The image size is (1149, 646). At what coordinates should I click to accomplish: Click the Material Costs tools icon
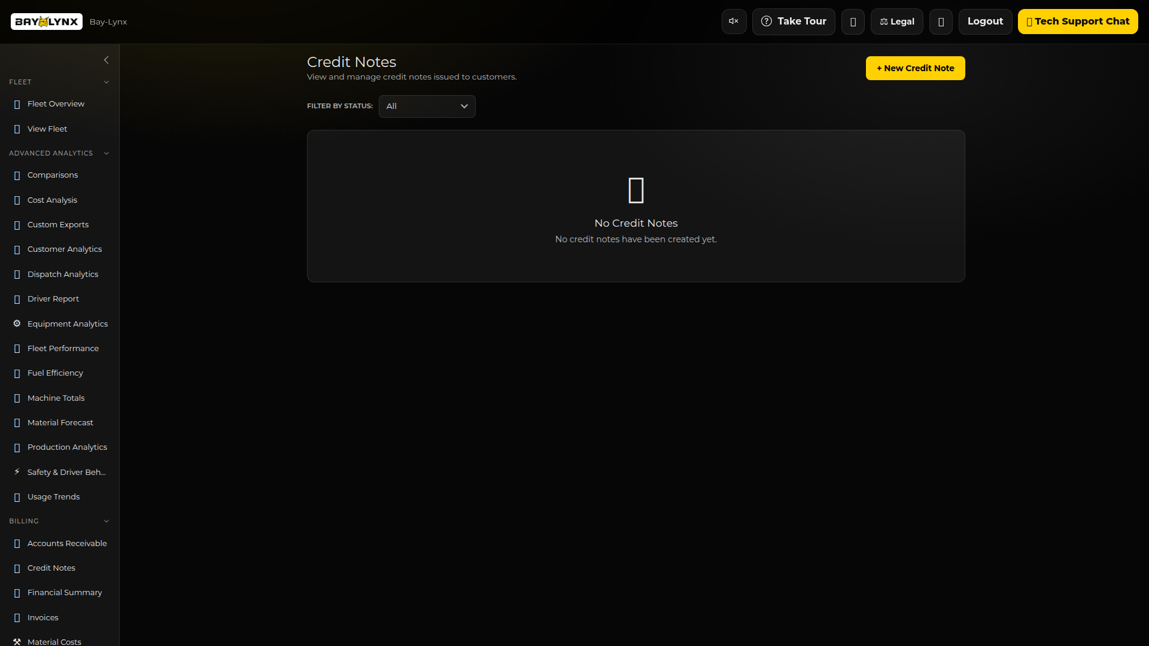pyautogui.click(x=17, y=641)
